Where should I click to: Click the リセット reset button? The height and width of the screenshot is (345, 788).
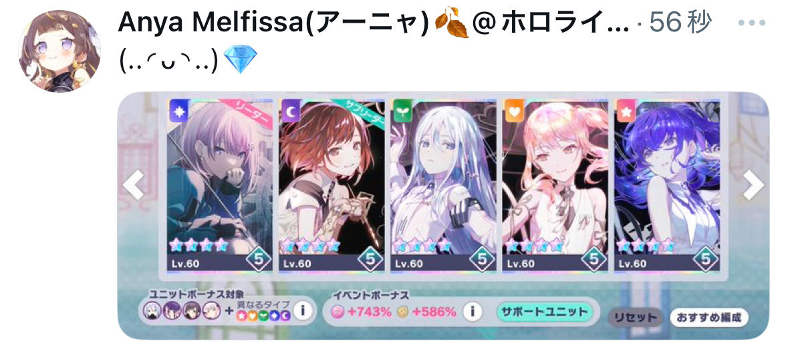635,318
